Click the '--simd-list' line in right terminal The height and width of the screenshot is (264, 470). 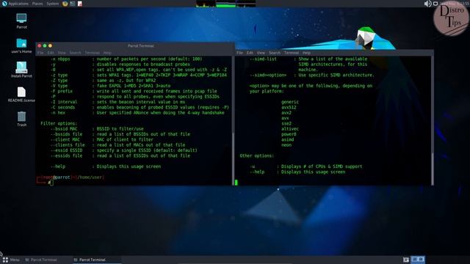tap(308, 59)
